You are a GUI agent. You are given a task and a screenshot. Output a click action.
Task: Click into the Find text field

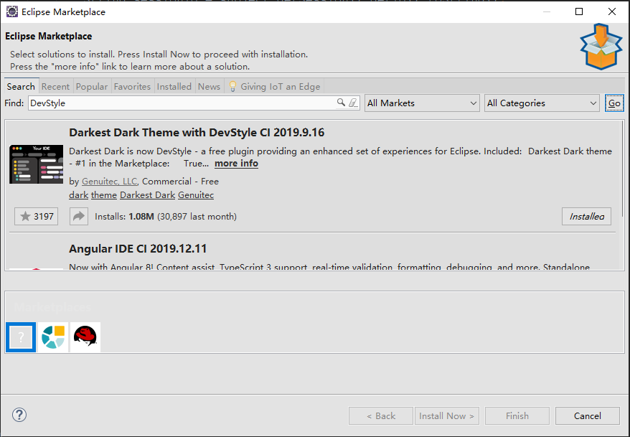click(x=179, y=103)
